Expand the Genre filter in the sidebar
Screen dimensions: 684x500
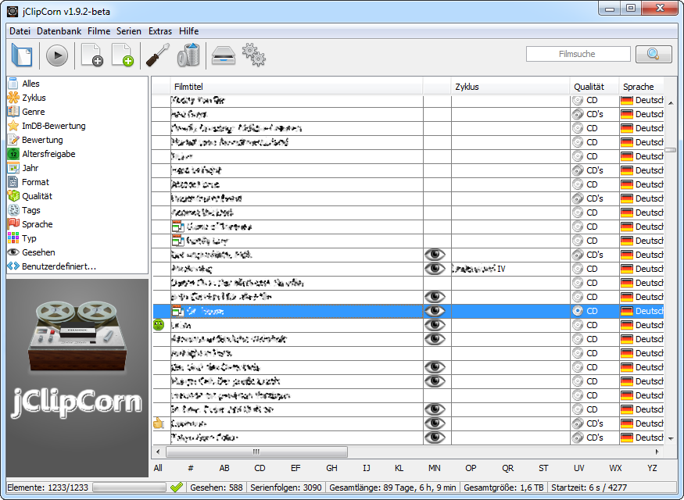pyautogui.click(x=33, y=112)
